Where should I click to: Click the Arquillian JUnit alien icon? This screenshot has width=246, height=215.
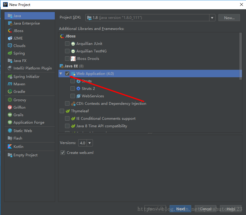click(x=73, y=44)
